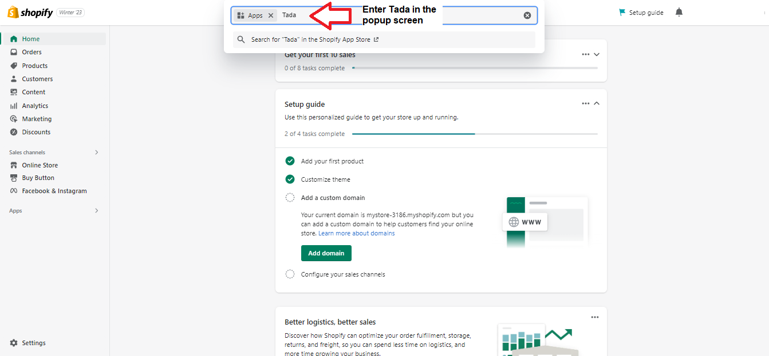Open Facebook & Instagram meta icon
The image size is (769, 356).
14,191
